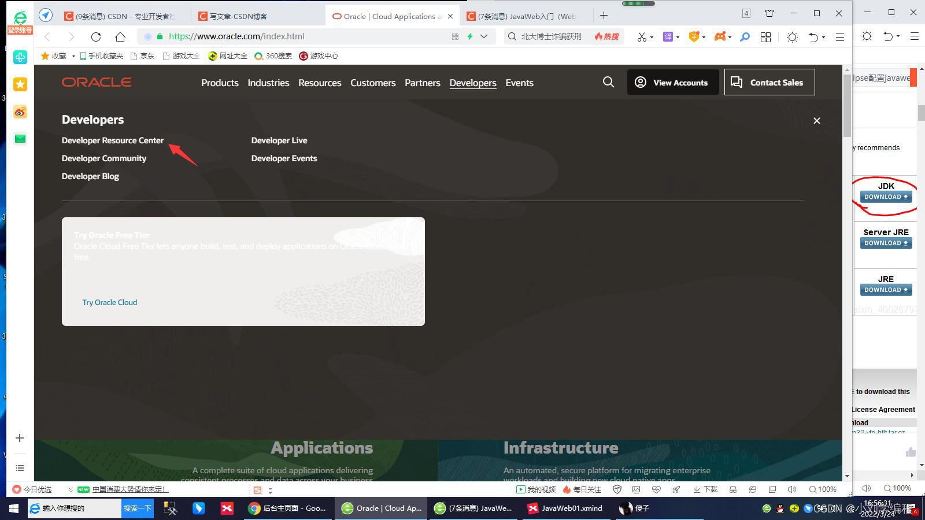Viewport: 925px width, 520px height.
Task: Open the address bar dropdown arrow
Action: pos(484,36)
